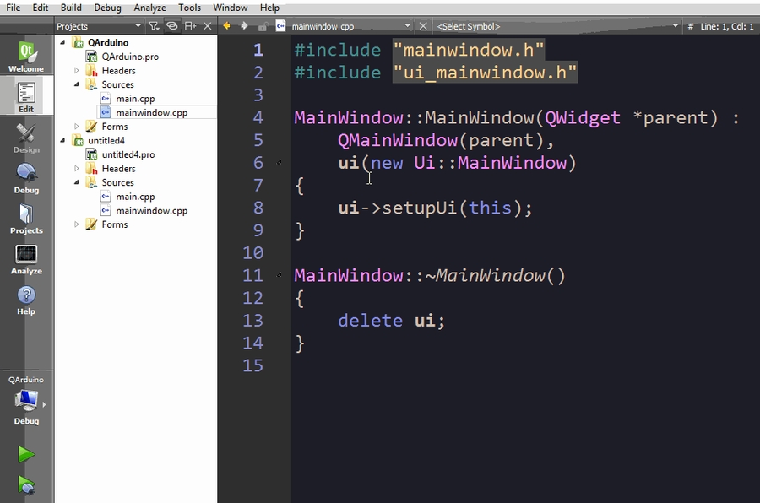Open the Welcome mode
This screenshot has height=503, width=760.
[26, 56]
